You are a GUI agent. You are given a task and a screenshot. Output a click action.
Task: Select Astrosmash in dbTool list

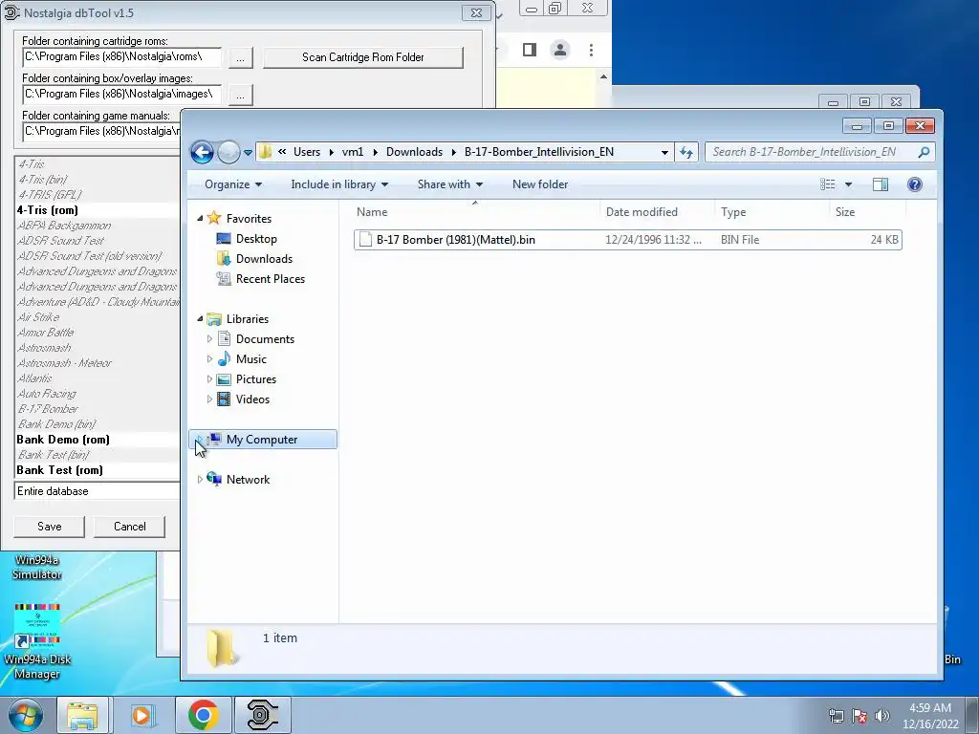[98, 348]
